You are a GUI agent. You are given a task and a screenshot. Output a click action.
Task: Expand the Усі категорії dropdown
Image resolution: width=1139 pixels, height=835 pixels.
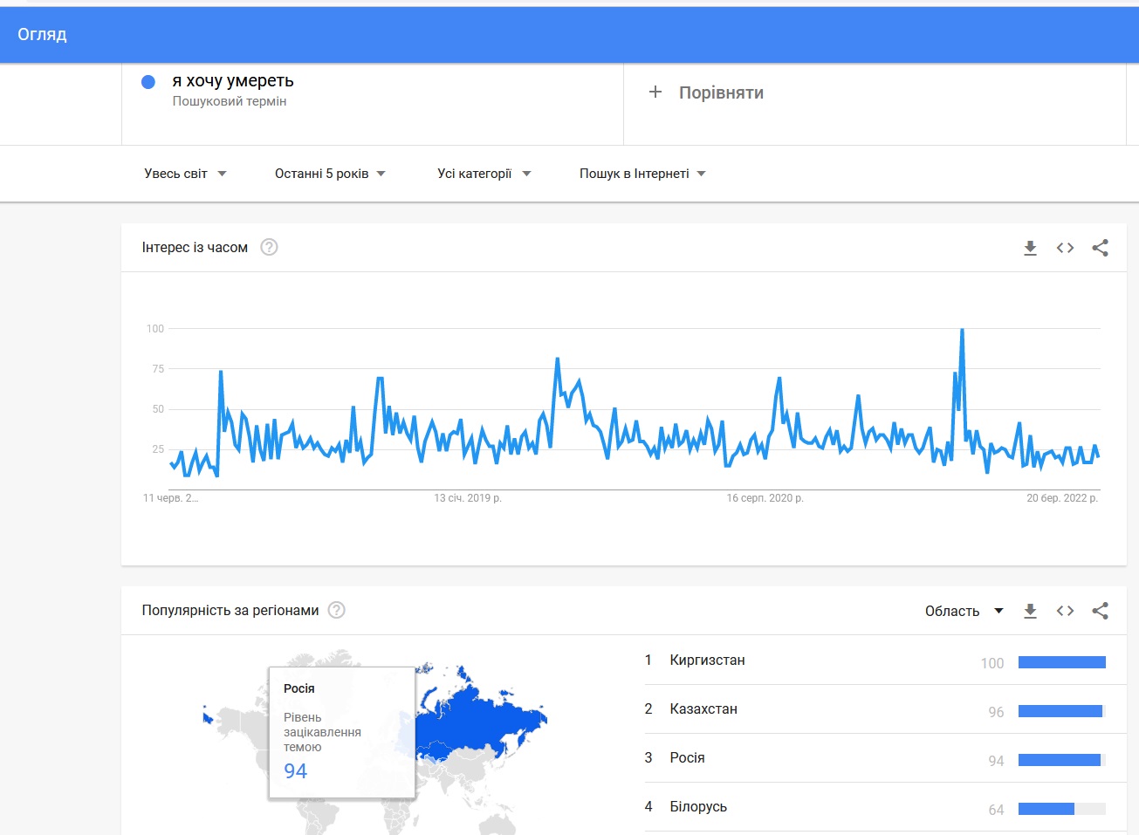[484, 174]
